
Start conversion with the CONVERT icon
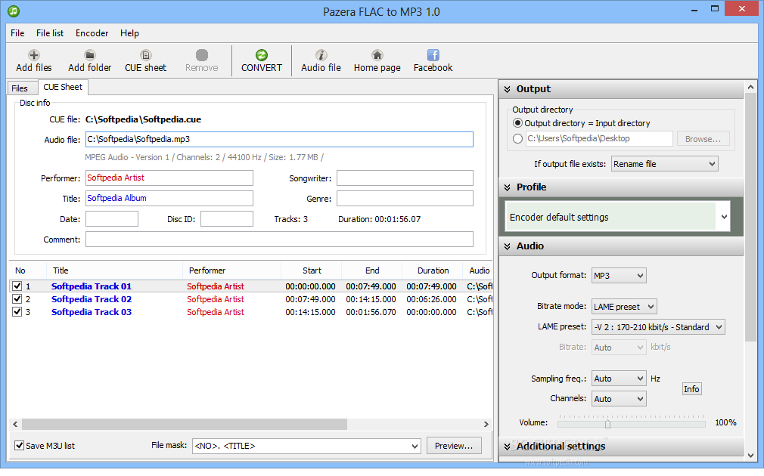pyautogui.click(x=262, y=55)
